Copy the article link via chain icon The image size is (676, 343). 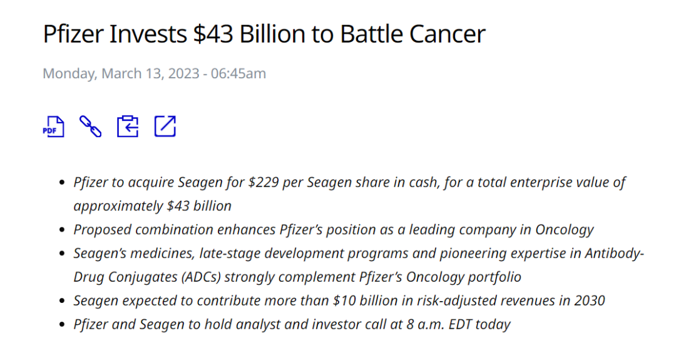[91, 126]
